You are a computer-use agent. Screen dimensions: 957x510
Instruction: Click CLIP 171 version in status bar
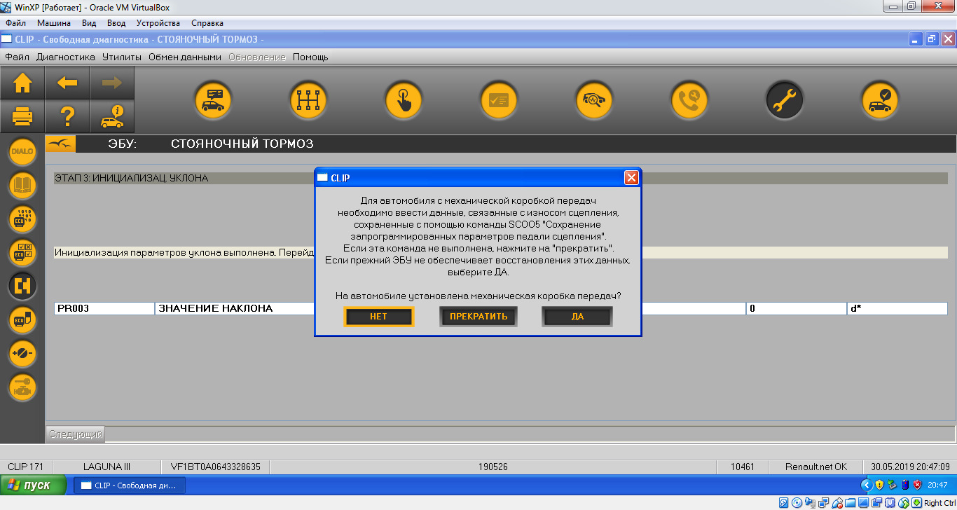click(x=26, y=467)
